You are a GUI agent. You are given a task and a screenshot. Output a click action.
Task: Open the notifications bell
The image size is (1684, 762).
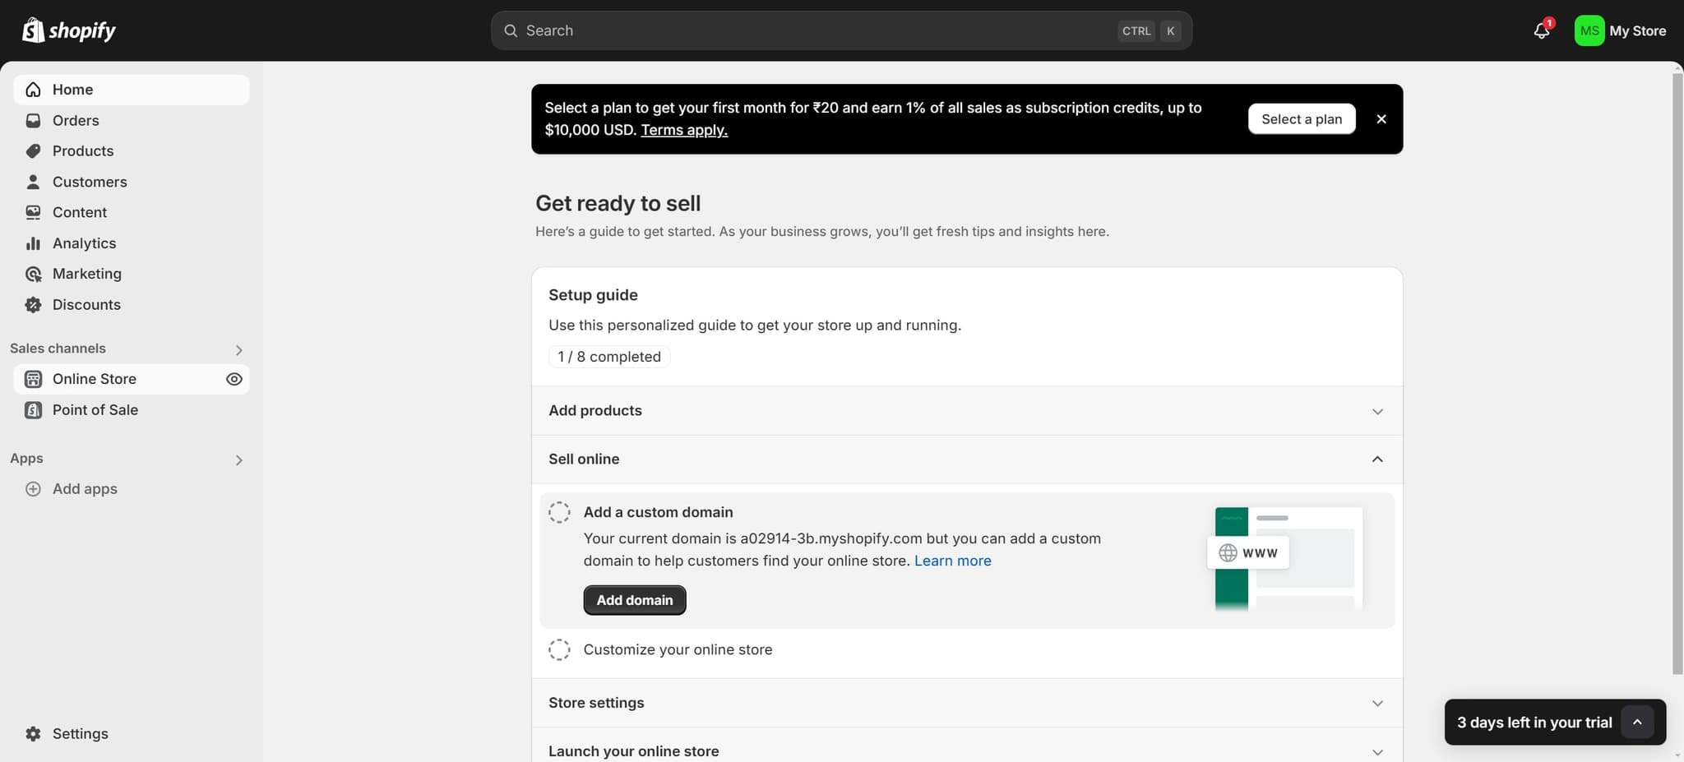pyautogui.click(x=1541, y=31)
